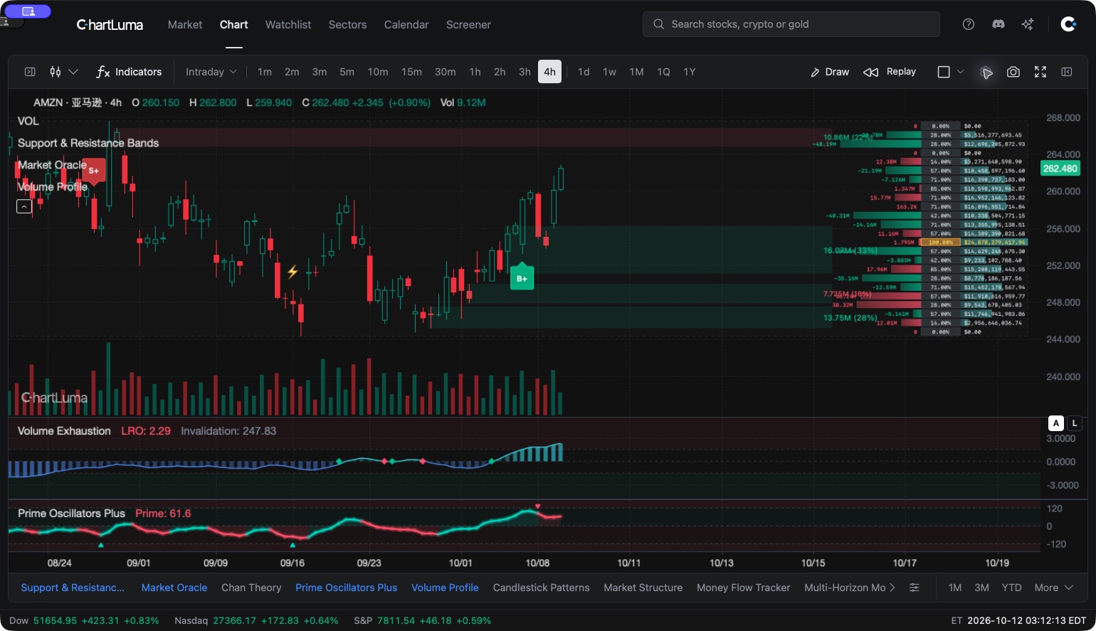
Task: Switch to the 1Y timeframe
Action: click(689, 72)
